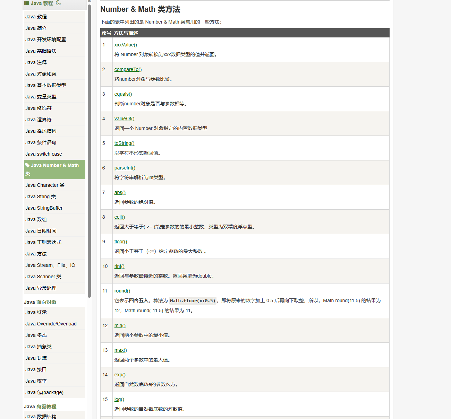Open Java 数组 sidebar item
Screen dimensions: 451x419
click(x=54, y=219)
